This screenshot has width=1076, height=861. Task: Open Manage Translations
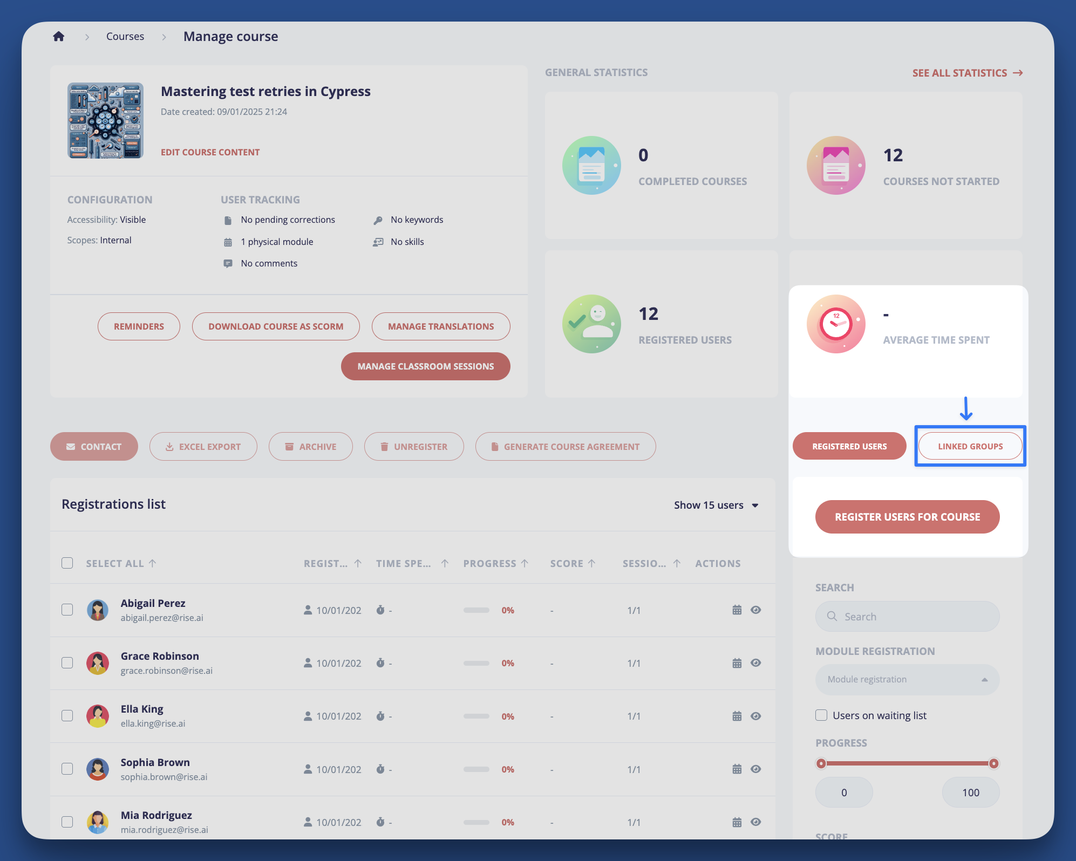pos(441,326)
